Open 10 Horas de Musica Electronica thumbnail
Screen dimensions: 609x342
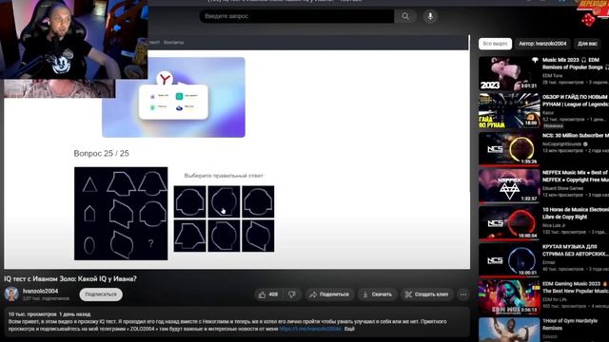coord(509,222)
